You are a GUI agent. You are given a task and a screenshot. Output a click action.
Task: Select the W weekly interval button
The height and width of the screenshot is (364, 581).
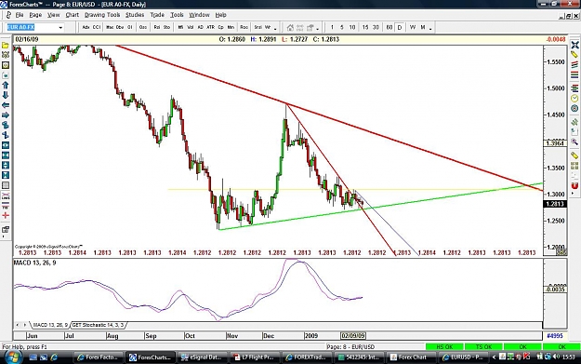coord(413,27)
